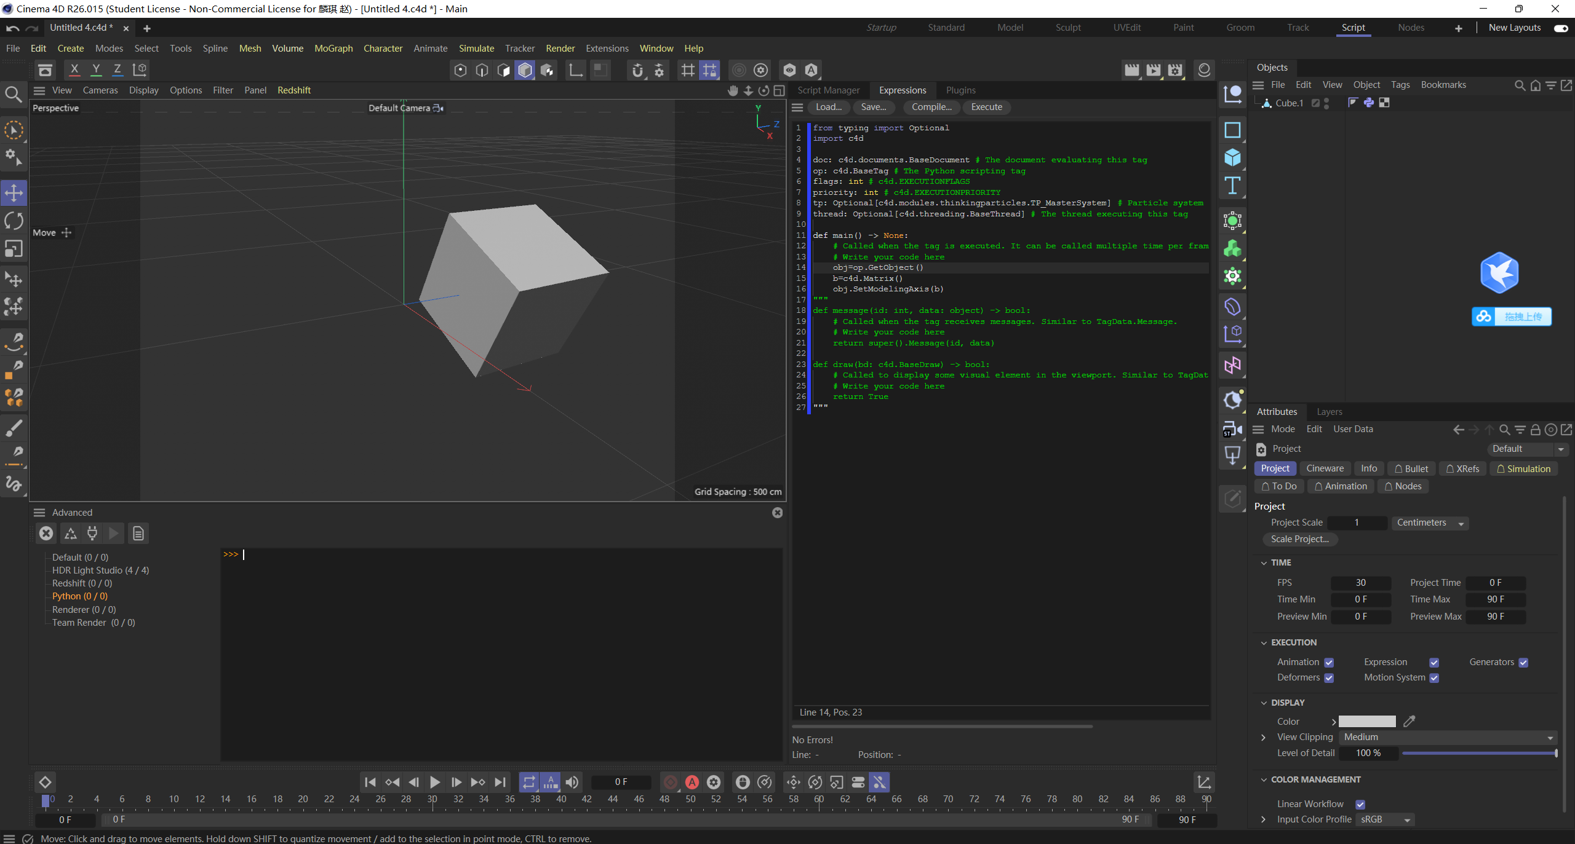Switch to Script Manager tab
Viewport: 1575px width, 844px height.
(x=828, y=90)
